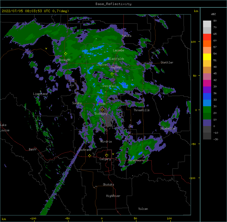
Task: Click the Sundre label
Action: pyautogui.click(x=77, y=103)
